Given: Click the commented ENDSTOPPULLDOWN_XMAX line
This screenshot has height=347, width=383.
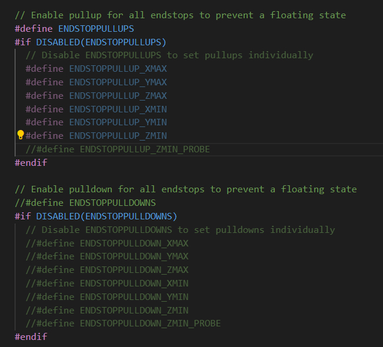Looking at the screenshot, I should point(107,243).
